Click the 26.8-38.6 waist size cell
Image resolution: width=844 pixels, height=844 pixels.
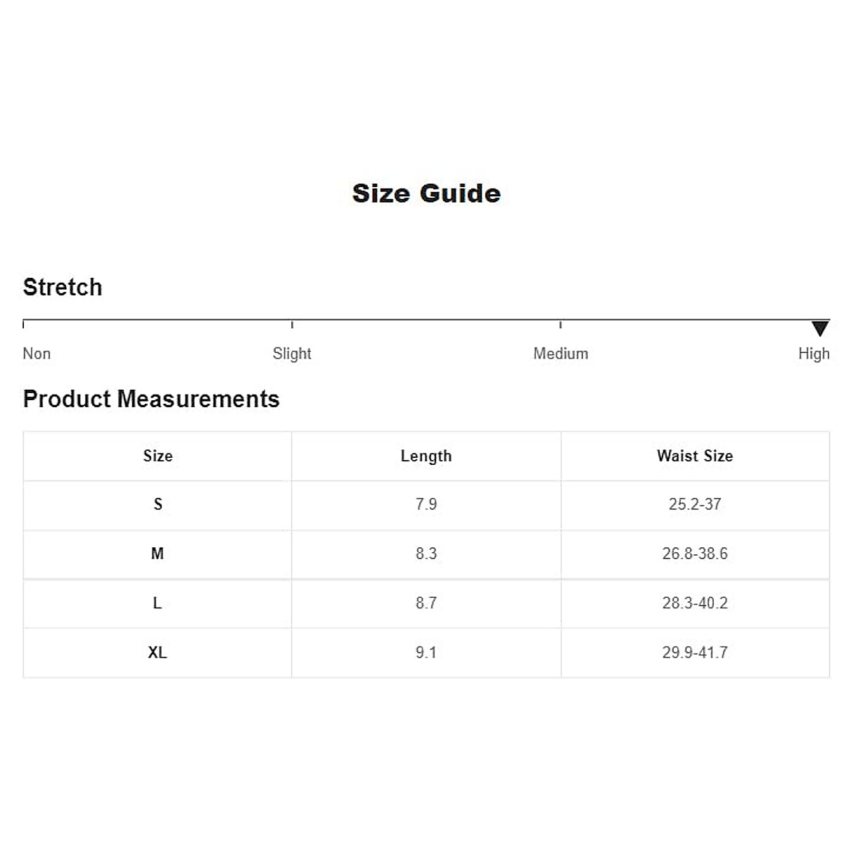[695, 554]
